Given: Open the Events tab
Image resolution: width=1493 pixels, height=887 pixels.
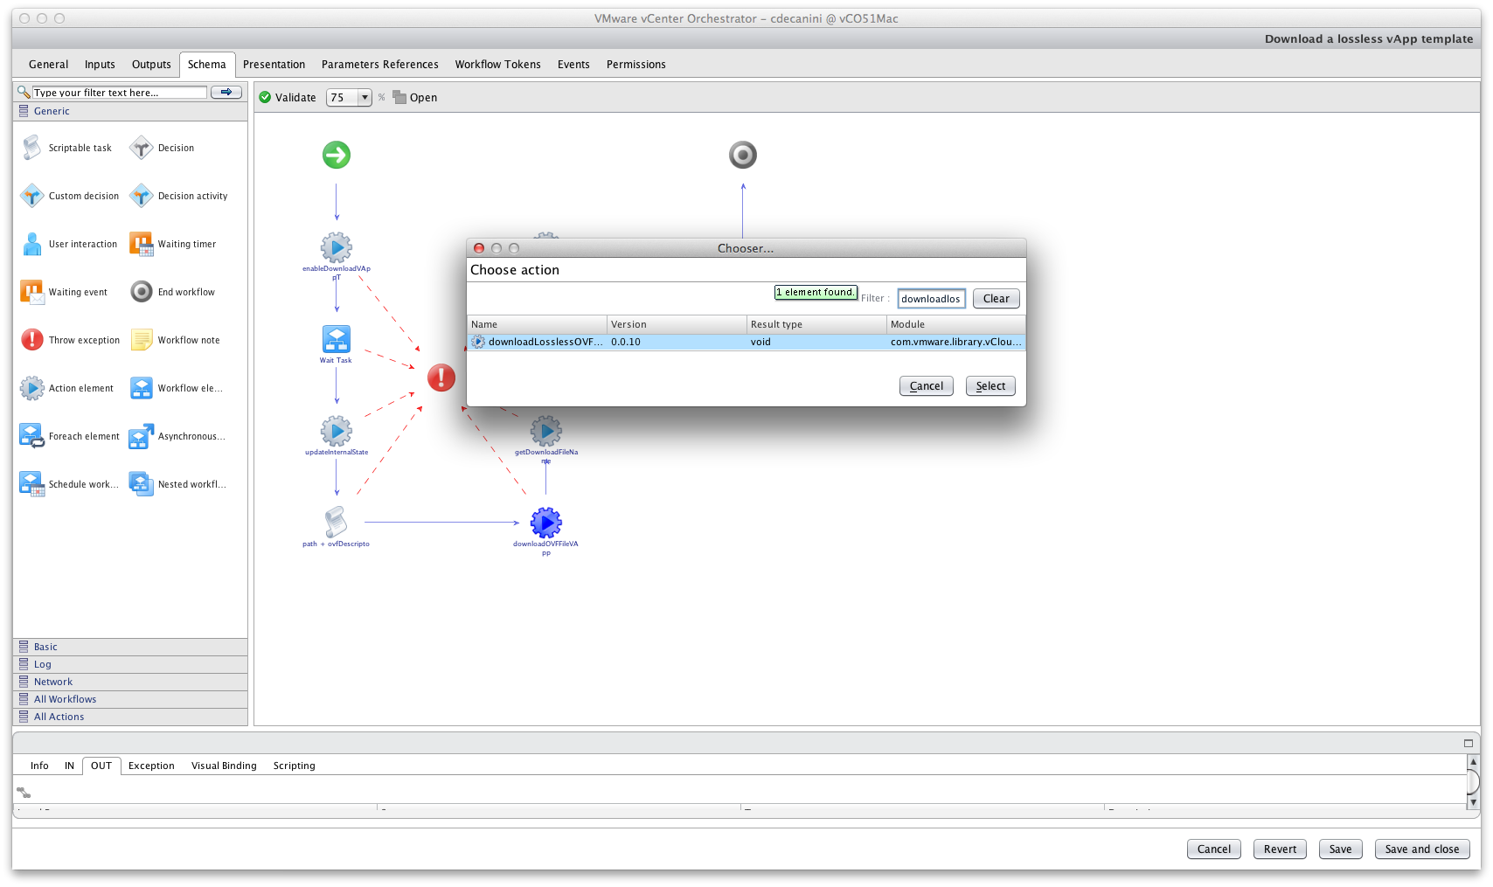Looking at the screenshot, I should [x=573, y=65].
